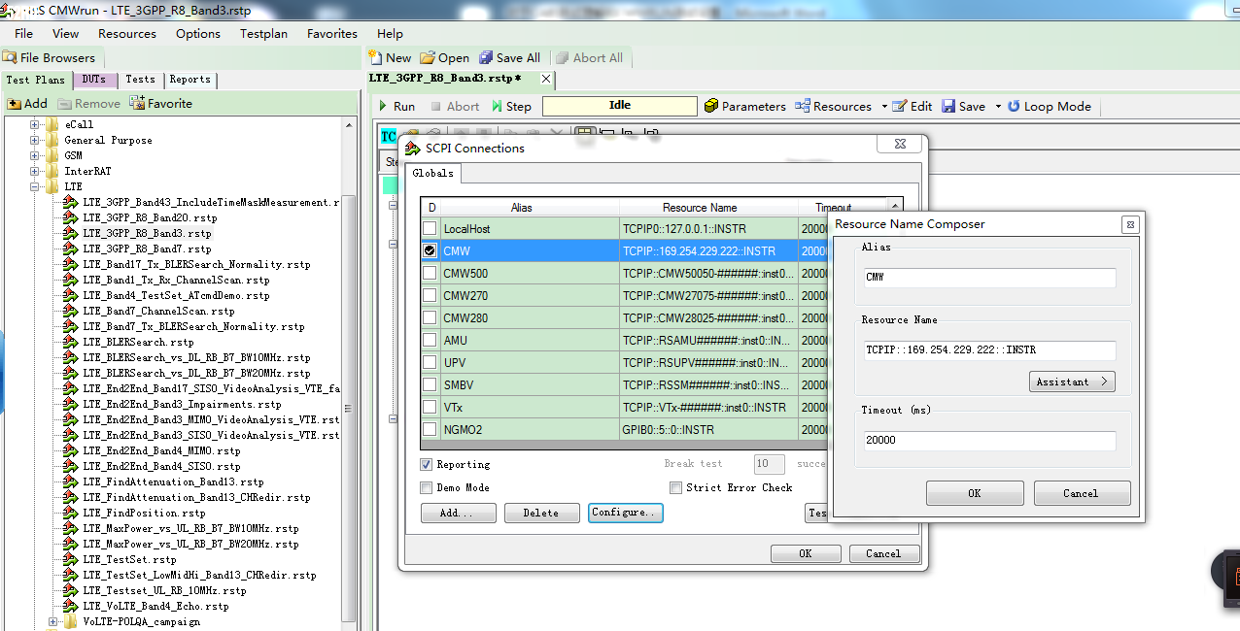Click the Assistant button

coord(1072,382)
